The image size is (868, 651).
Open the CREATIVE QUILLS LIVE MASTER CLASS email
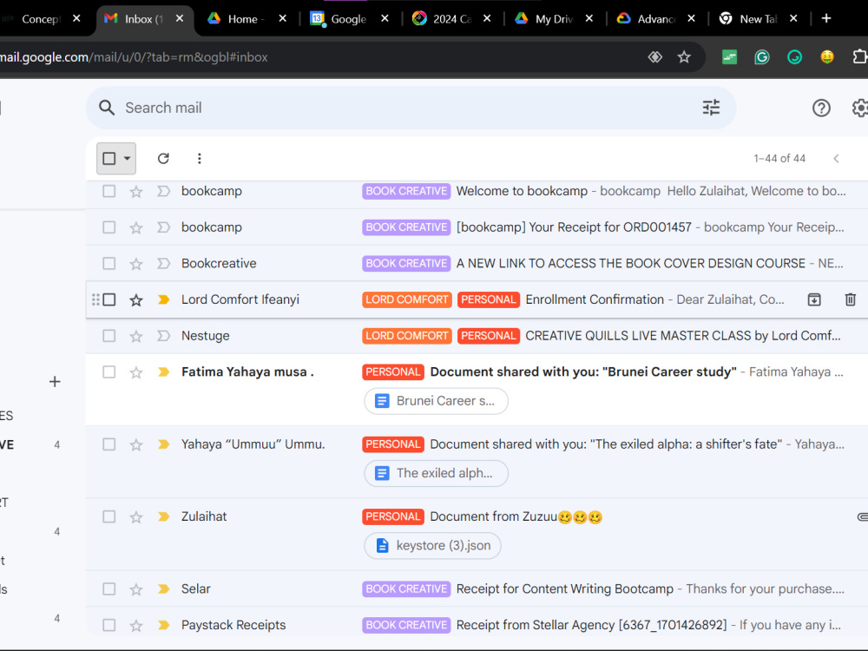pyautogui.click(x=682, y=335)
